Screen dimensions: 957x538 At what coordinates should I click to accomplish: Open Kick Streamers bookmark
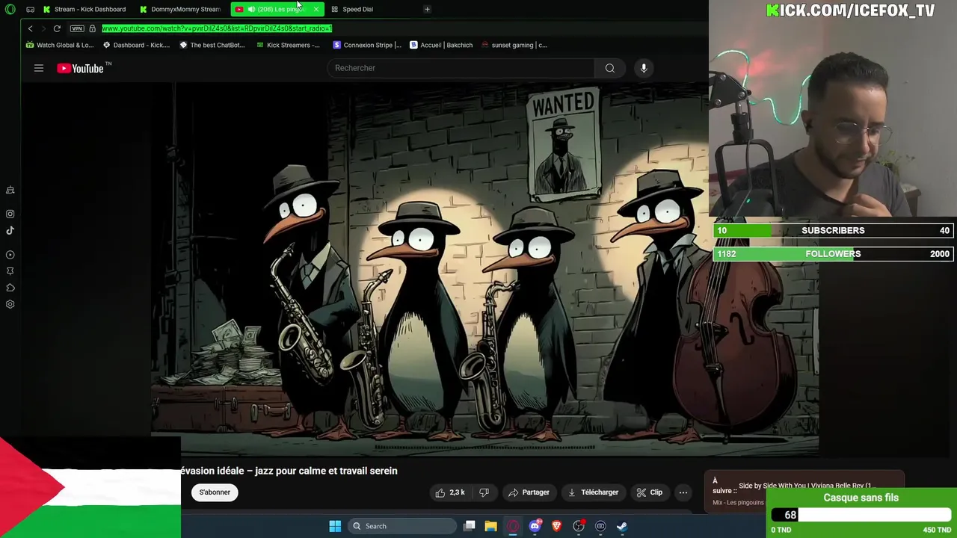[x=288, y=45]
